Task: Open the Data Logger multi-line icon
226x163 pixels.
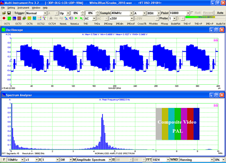Action: click(39, 18)
